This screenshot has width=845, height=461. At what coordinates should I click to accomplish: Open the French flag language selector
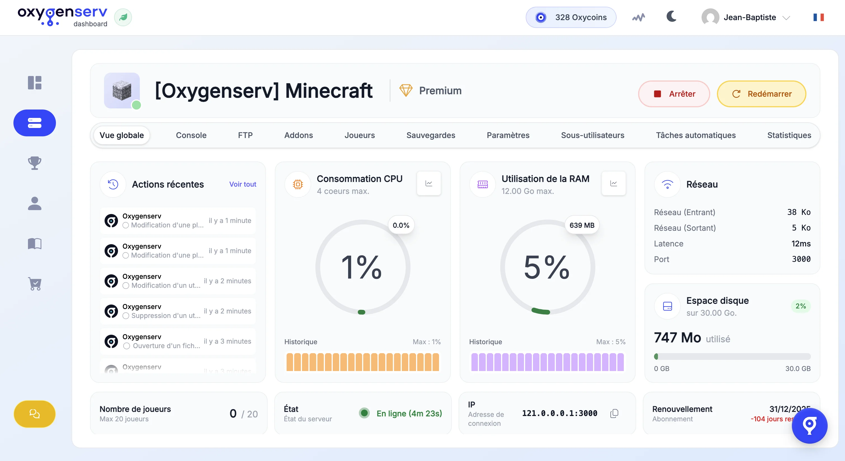click(818, 17)
